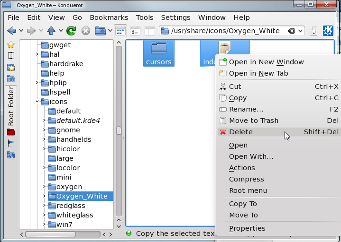
Task: Select the win7 folder in tree
Action: (60, 225)
